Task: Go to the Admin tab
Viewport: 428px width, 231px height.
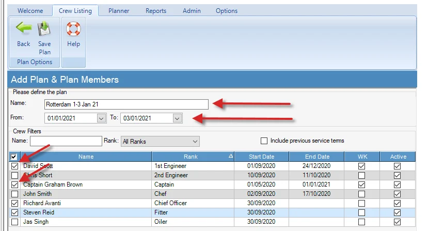Action: (x=192, y=11)
